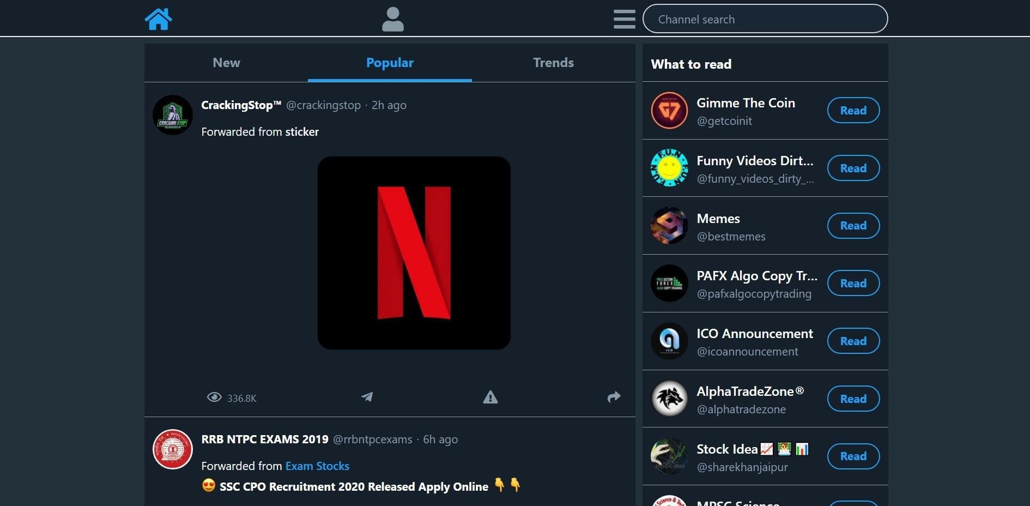
Task: Open AlphaTradeZone wolf avatar icon
Action: 669,399
